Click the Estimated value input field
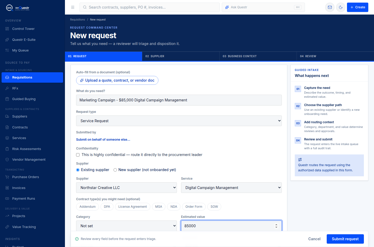 click(231, 226)
